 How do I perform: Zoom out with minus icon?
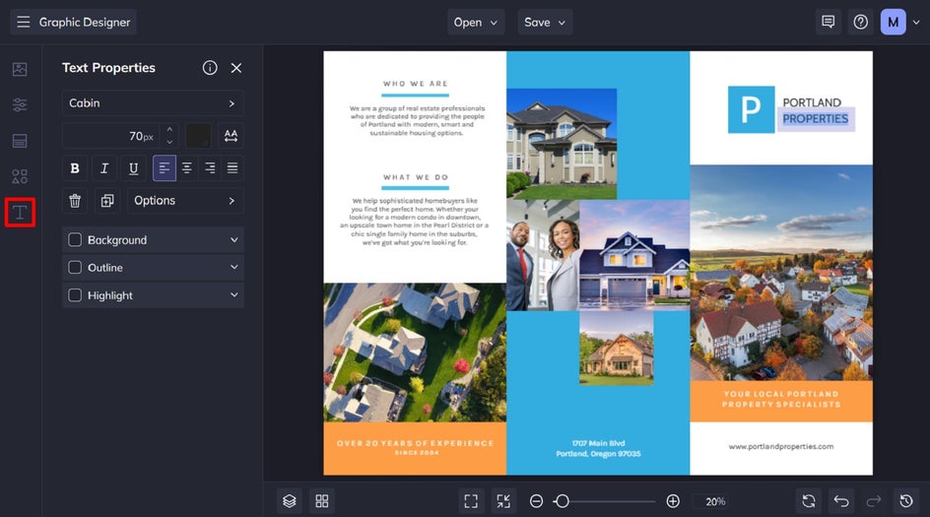[536, 501]
